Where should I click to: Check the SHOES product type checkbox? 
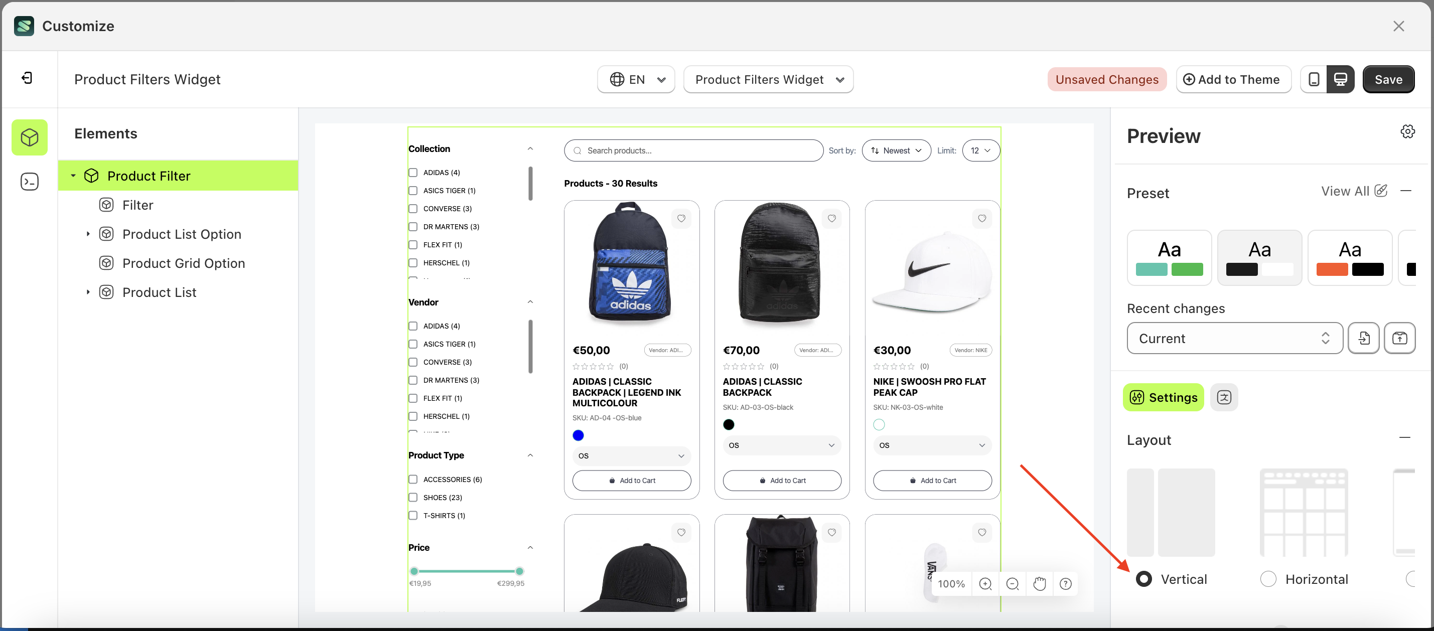point(413,498)
